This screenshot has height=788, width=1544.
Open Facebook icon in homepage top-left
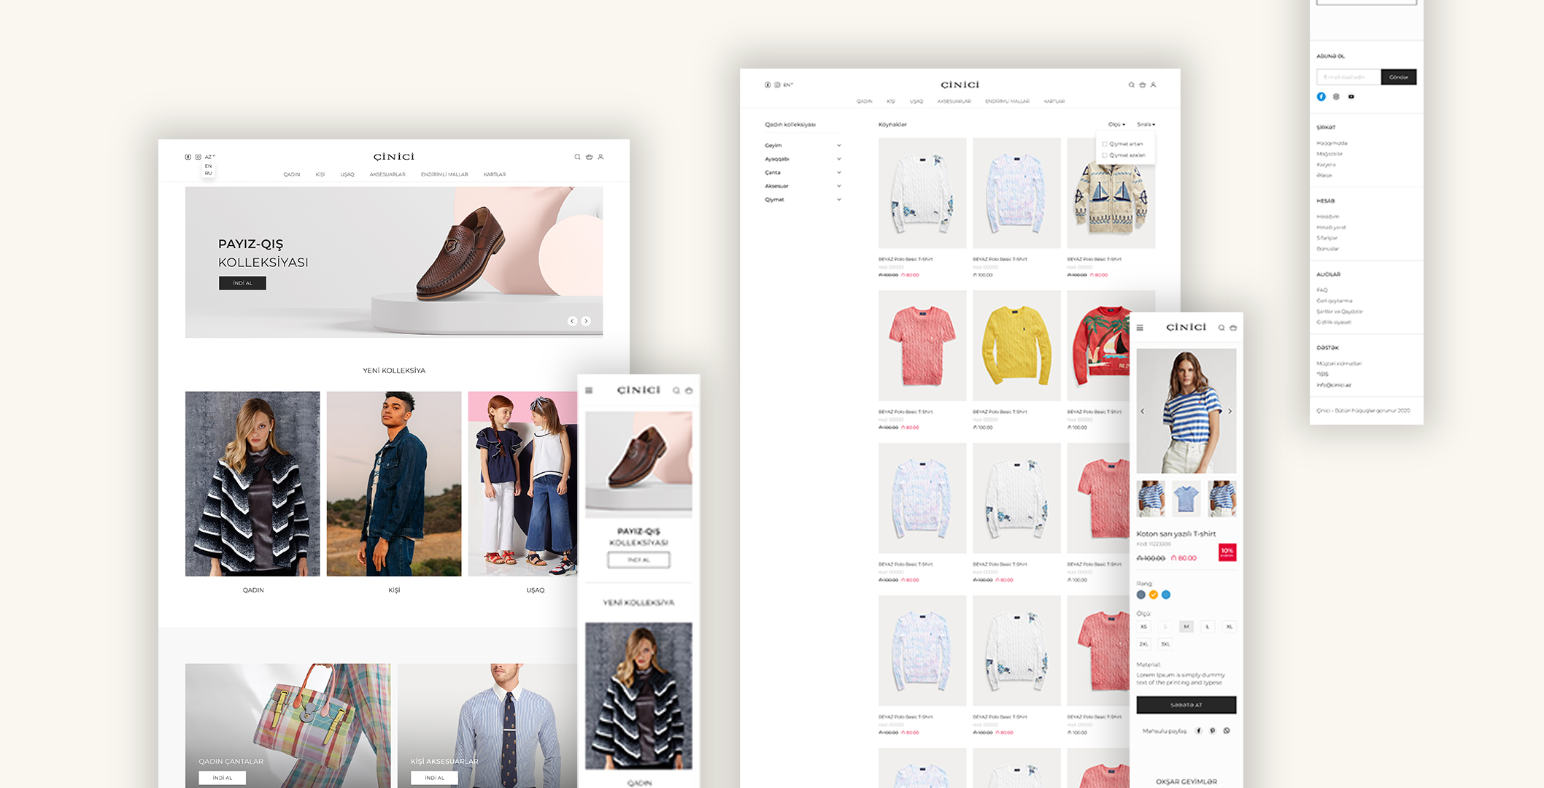[x=188, y=157]
